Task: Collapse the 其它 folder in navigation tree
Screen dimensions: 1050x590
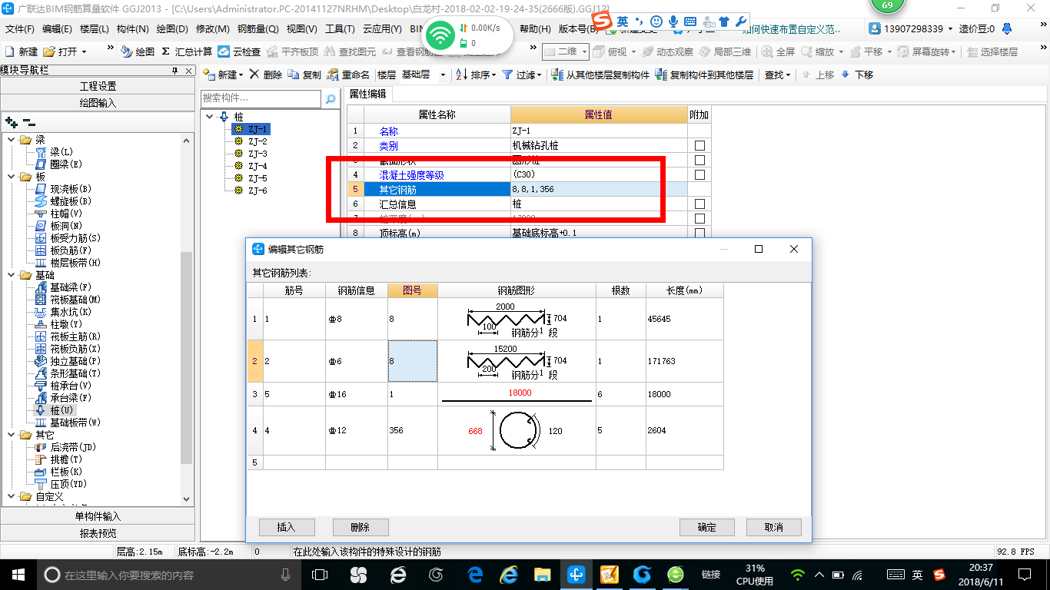Action: point(11,435)
